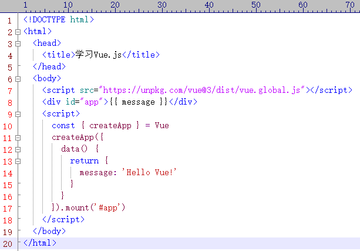Viewport: 360px width, 251px height.
Task: Collapse the createApp fold on line 11
Action: (18, 138)
